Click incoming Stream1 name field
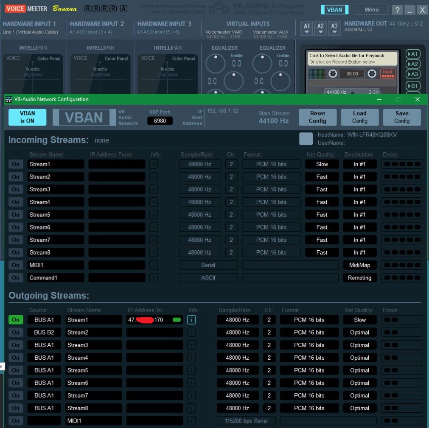The image size is (429, 428). tap(56, 164)
